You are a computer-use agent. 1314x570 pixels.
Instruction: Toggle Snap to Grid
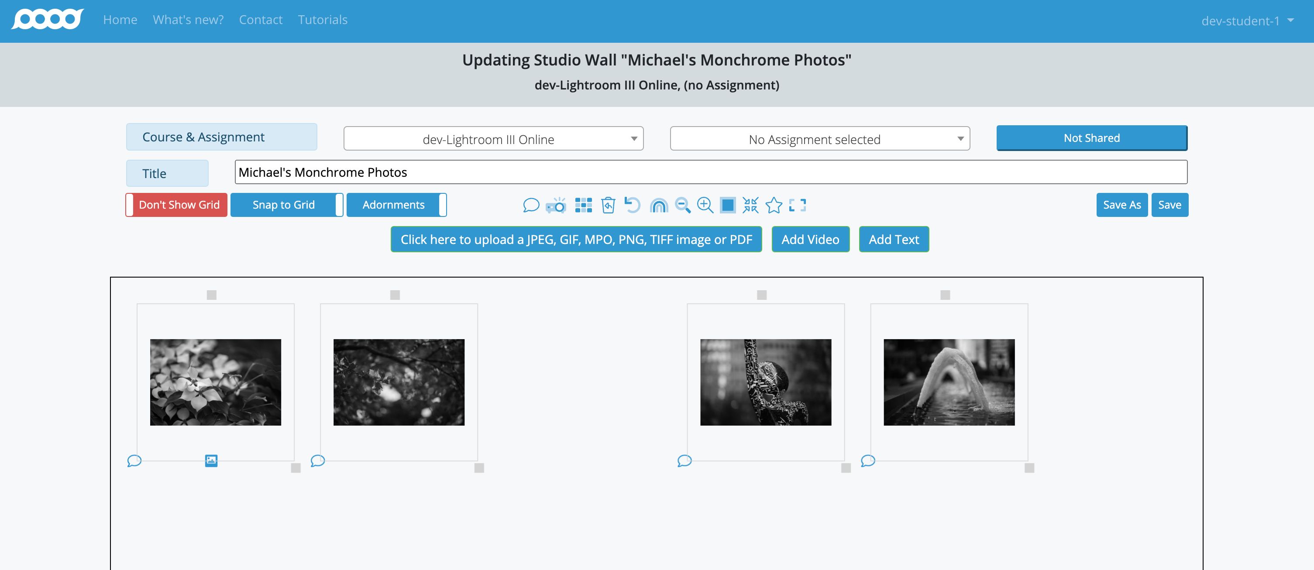tap(287, 205)
